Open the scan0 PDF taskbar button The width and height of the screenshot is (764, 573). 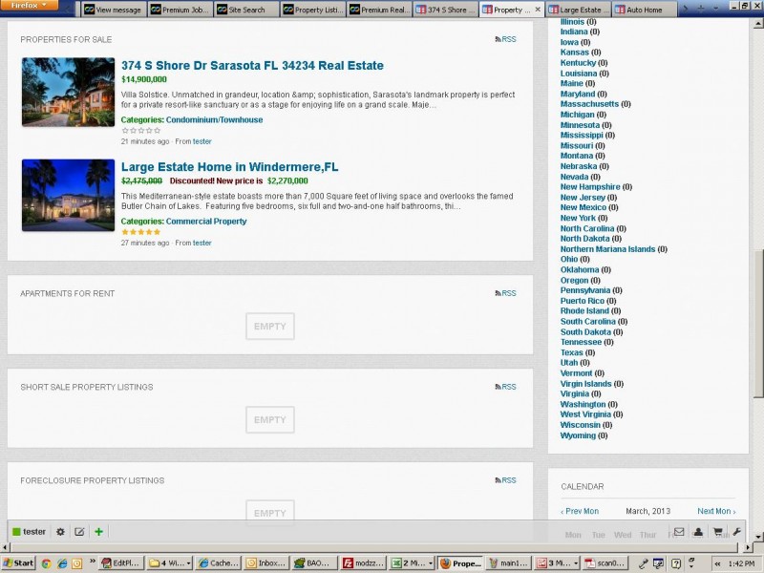tap(605, 563)
